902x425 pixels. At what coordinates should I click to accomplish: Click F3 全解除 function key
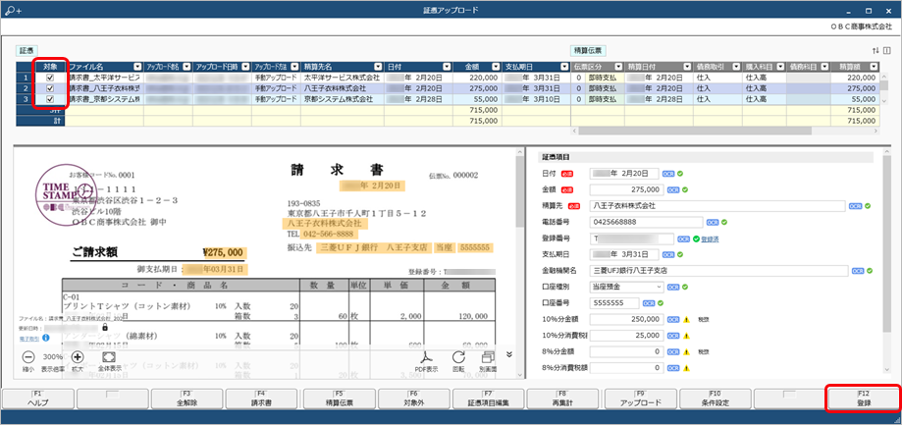pos(187,398)
